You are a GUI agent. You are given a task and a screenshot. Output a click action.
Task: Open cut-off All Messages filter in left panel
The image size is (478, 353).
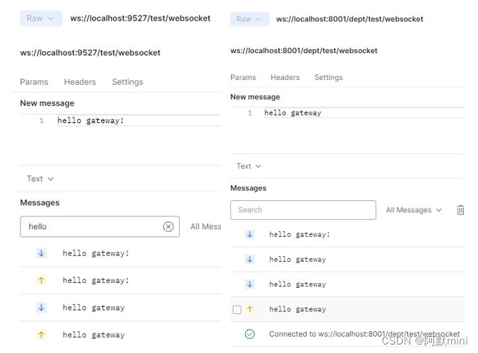click(206, 226)
